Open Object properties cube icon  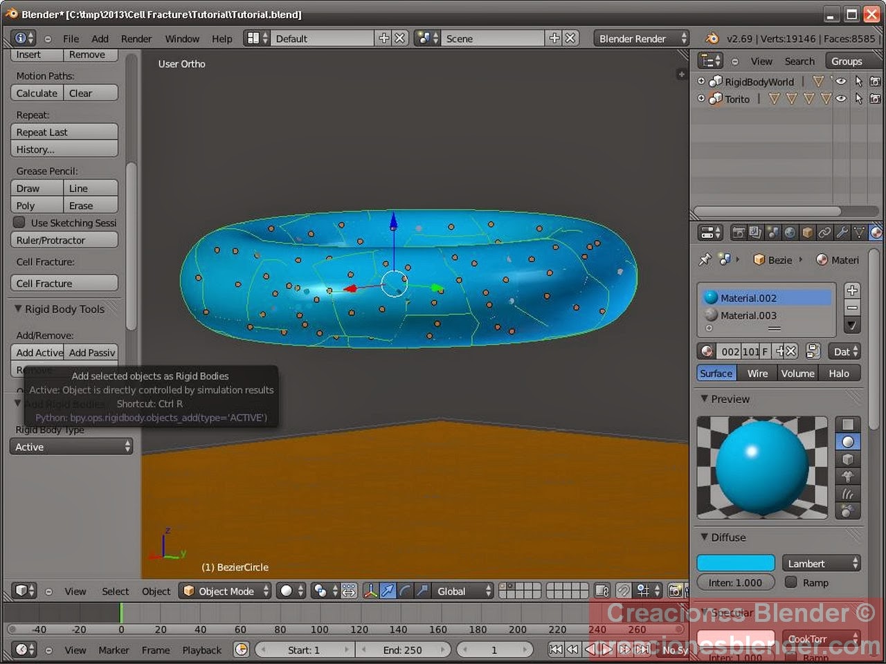[806, 232]
